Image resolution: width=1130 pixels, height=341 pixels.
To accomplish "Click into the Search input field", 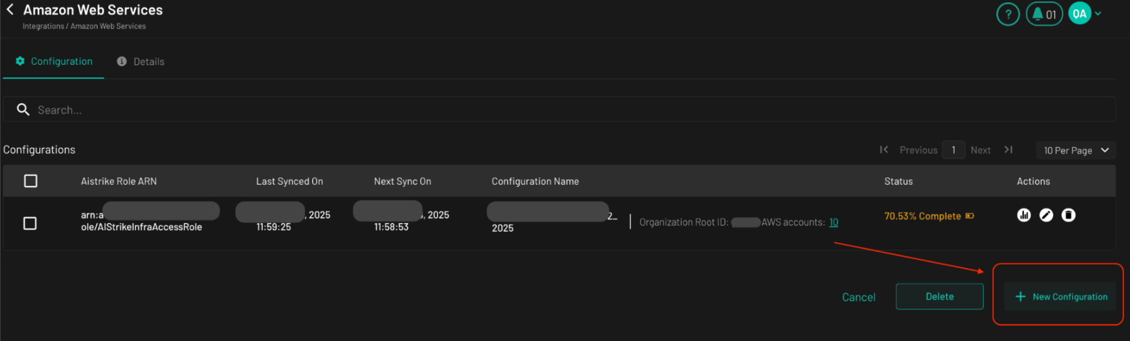I will [x=559, y=109].
